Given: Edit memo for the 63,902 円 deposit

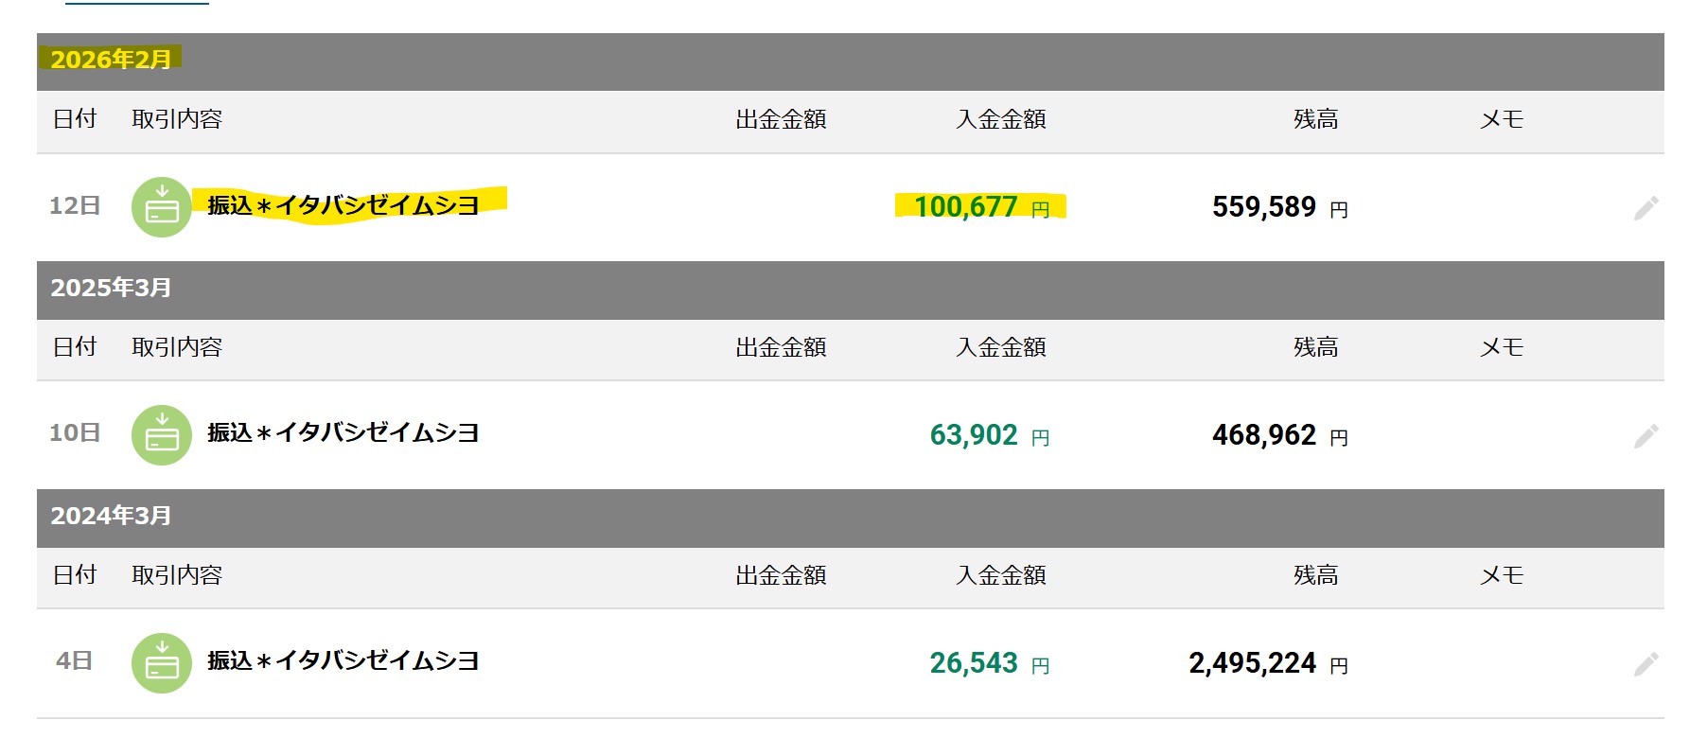Looking at the screenshot, I should click(x=1646, y=436).
